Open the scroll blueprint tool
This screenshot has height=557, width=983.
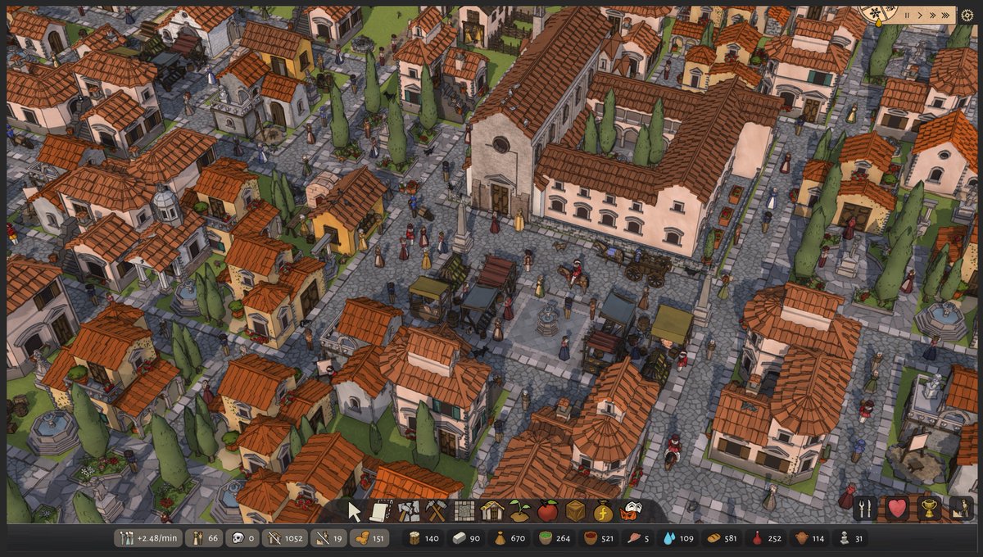coord(379,511)
